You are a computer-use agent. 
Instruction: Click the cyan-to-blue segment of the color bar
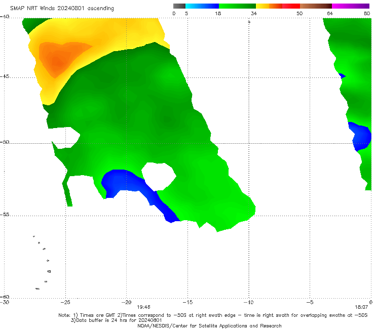coord(202,6)
